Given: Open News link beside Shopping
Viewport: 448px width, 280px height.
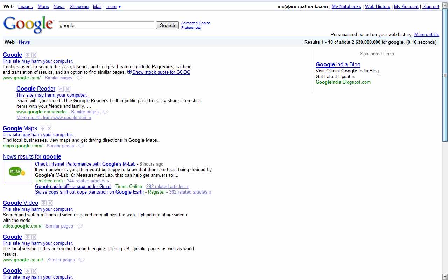Looking at the screenshot, I should (59, 7).
